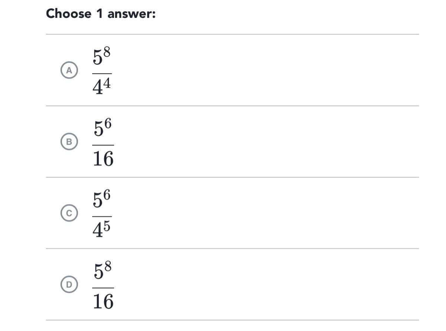Click the word 'answer:' in heading
The image size is (446, 331).
coord(132,14)
